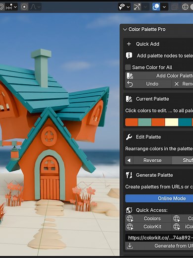The height and width of the screenshot is (258, 193).
Task: Click the Quick Access globe icon
Action: click(x=129, y=210)
